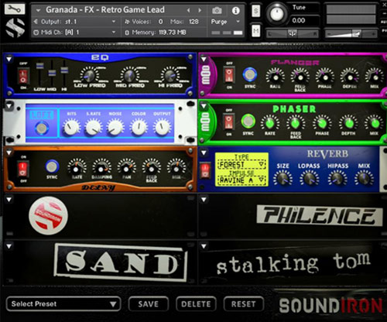The width and height of the screenshot is (387, 322).
Task: Mute the instrument with M button
Action: click(x=256, y=31)
